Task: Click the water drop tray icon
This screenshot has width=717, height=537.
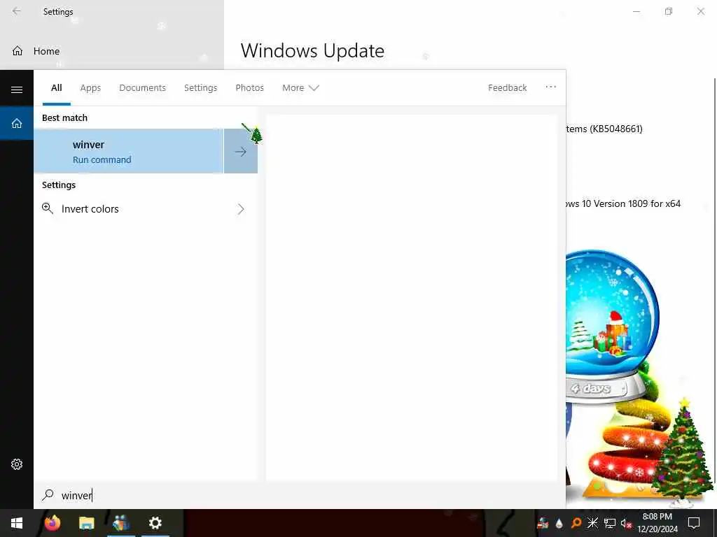Action: click(x=559, y=523)
